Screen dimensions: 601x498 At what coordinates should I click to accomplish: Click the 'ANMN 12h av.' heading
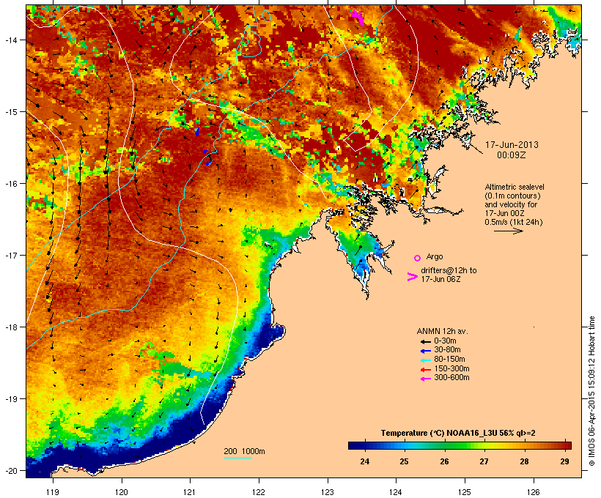click(x=442, y=331)
